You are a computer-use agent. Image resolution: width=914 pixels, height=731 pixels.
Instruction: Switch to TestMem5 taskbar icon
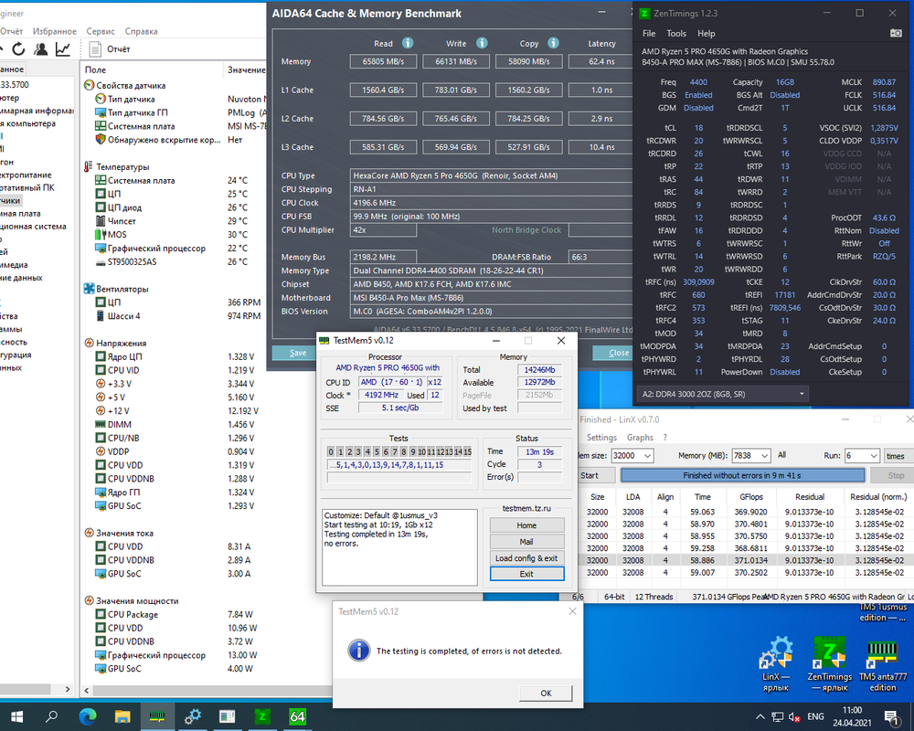pos(157,716)
